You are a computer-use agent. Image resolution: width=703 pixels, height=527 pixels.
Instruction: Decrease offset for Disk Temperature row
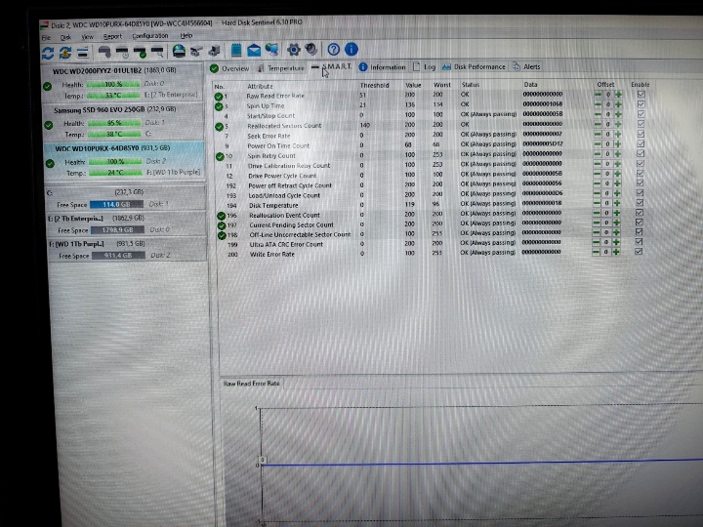(597, 203)
